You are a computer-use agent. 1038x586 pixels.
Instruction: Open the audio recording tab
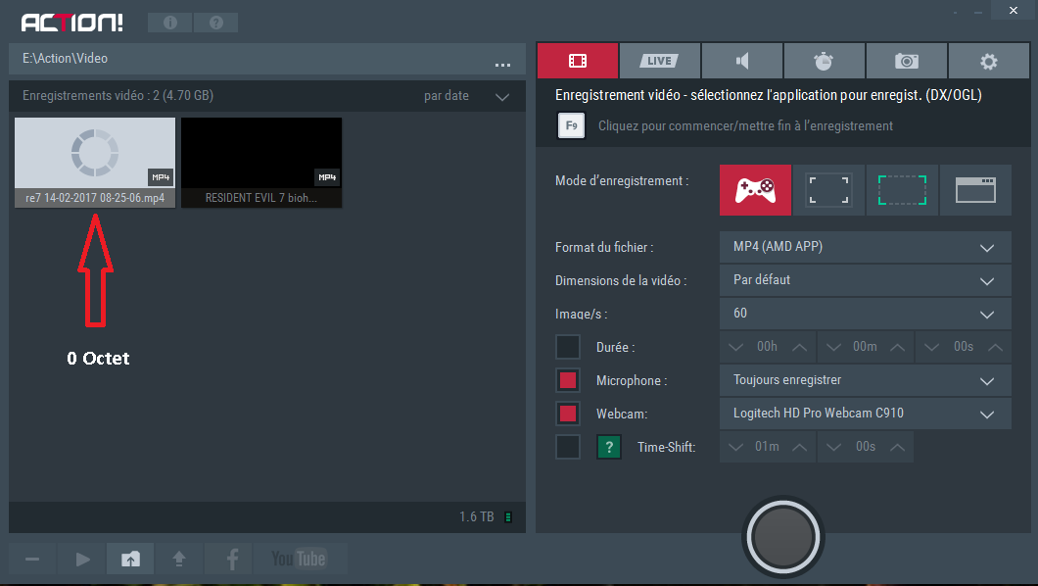click(742, 61)
